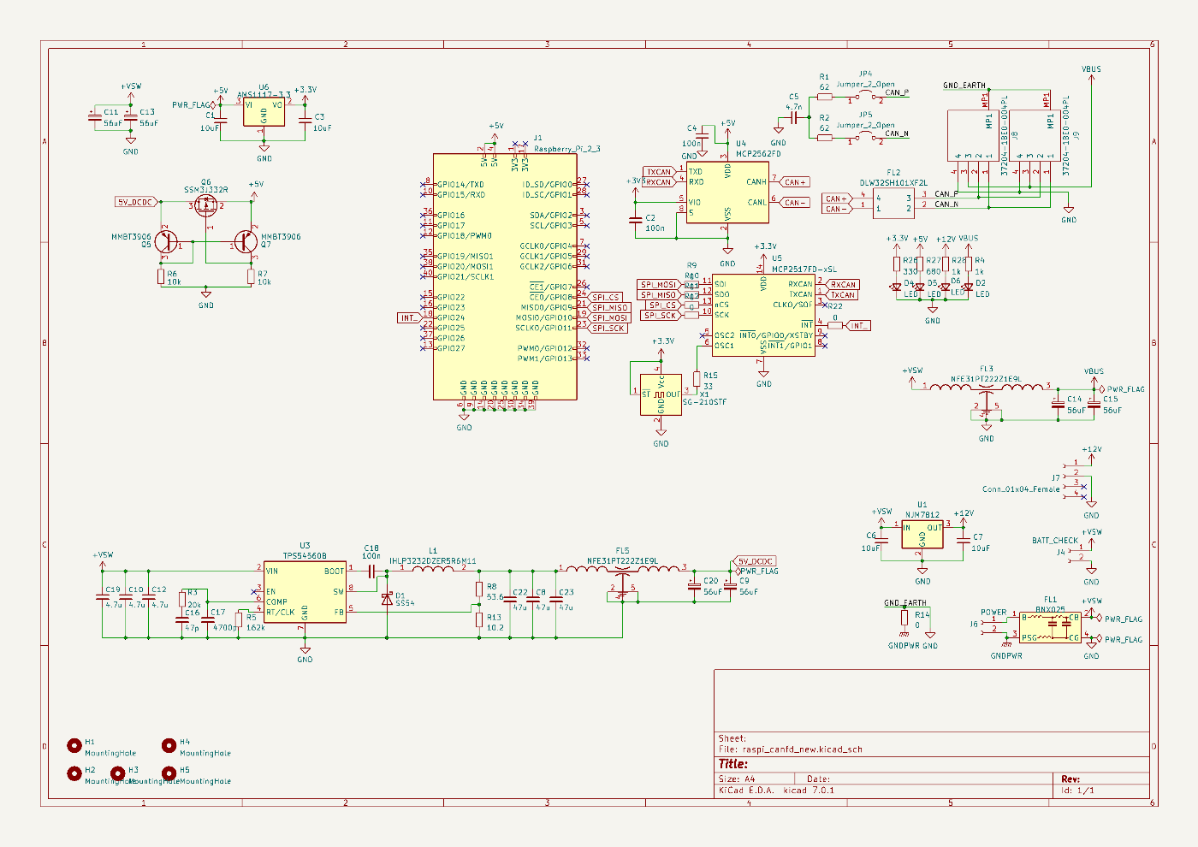Click the CAN+ label at U4 CANH
The width and height of the screenshot is (1198, 847).
click(795, 182)
